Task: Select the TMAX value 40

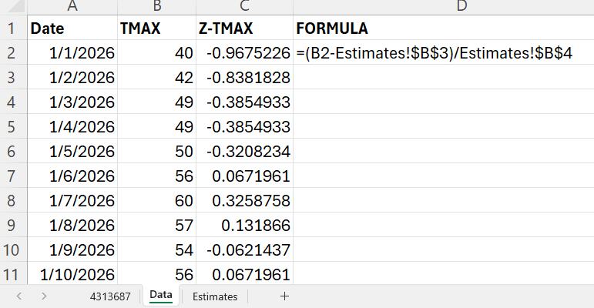Action: (x=157, y=52)
